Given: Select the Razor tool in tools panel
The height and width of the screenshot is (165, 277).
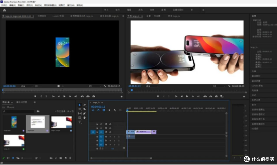Looking at the screenshot, I should coord(84,109).
